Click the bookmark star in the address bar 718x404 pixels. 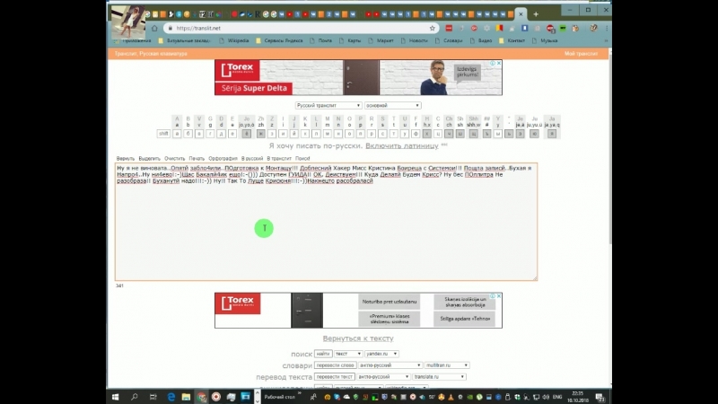point(433,28)
